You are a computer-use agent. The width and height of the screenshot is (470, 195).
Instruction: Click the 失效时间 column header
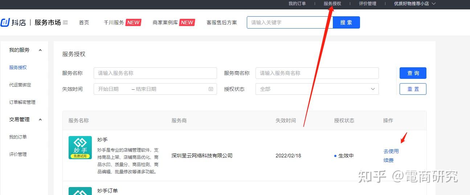[x=286, y=120]
